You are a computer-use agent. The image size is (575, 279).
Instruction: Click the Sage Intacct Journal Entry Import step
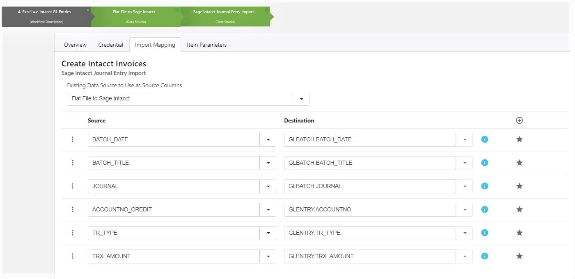pos(223,16)
